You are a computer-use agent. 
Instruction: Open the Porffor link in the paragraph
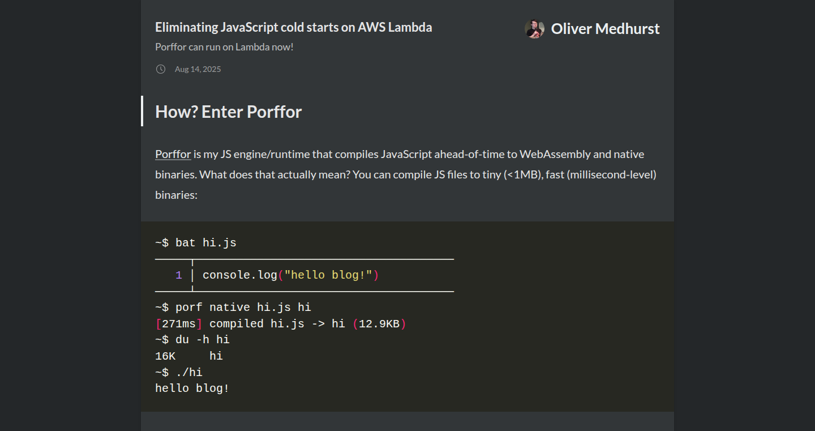[173, 154]
